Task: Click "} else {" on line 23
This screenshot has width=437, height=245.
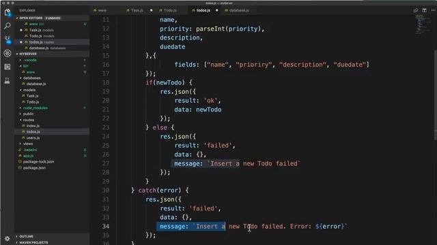Action: [160, 127]
